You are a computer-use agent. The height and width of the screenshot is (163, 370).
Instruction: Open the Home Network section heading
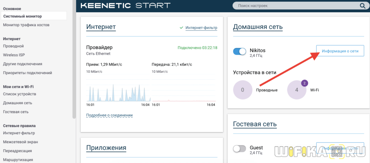[x=258, y=27]
